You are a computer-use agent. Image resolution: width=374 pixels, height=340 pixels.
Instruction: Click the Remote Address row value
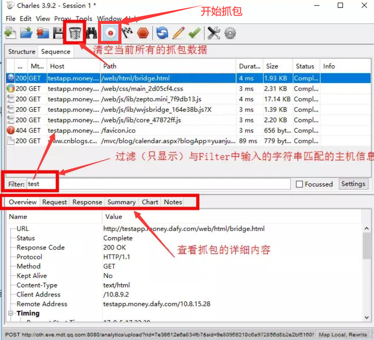[157, 304]
